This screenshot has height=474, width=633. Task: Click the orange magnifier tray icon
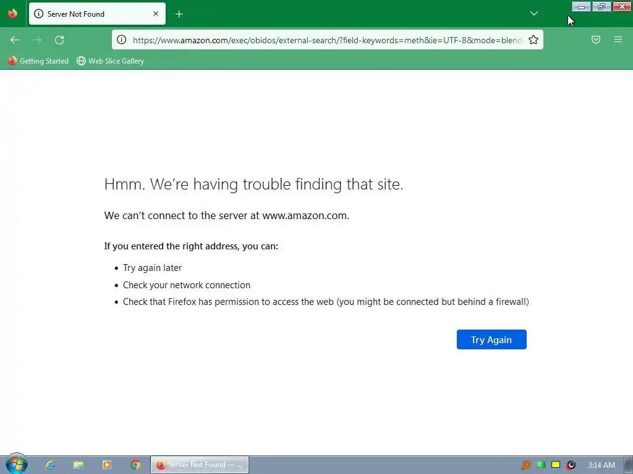525,465
